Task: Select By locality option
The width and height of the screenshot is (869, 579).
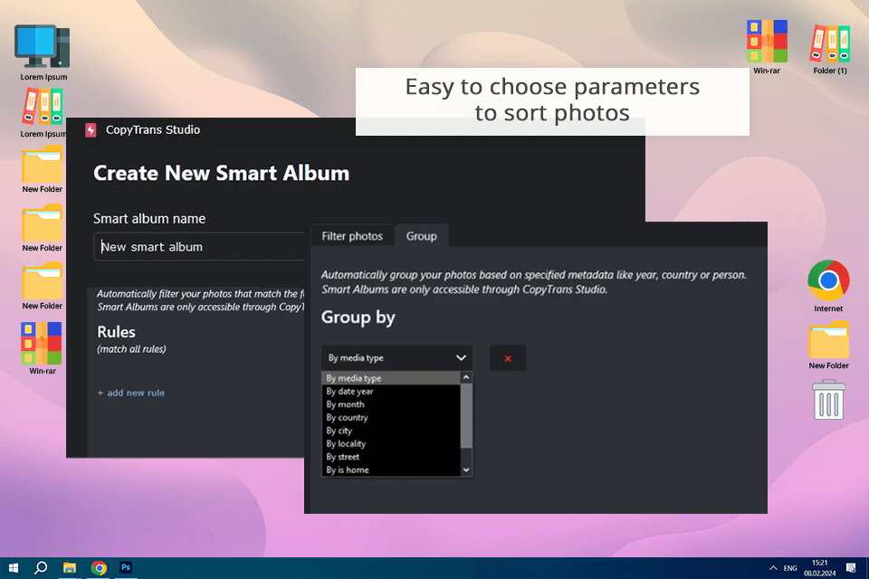Action: click(x=391, y=444)
